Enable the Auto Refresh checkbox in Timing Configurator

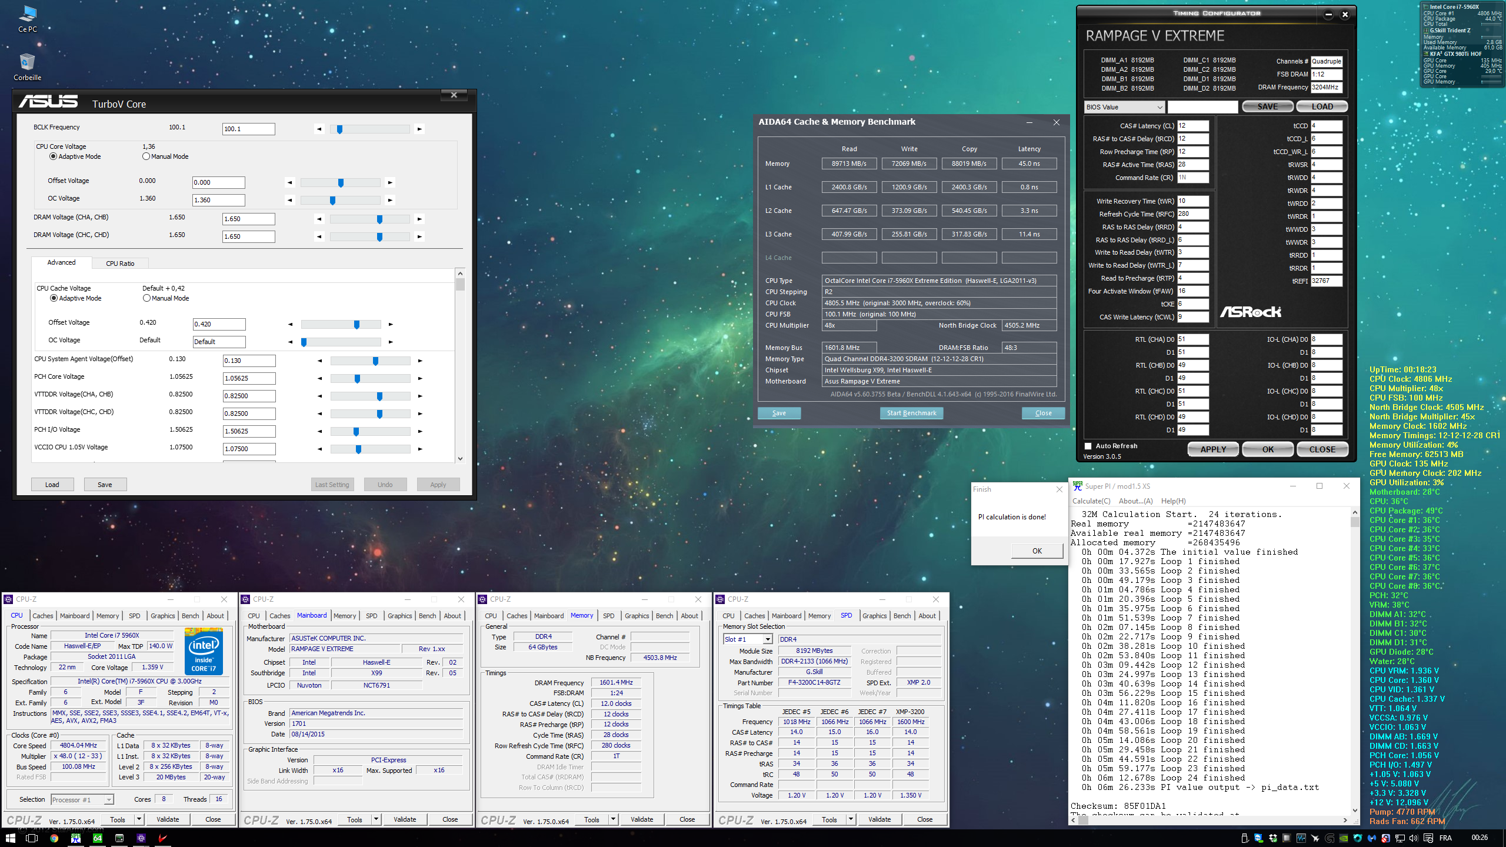pyautogui.click(x=1088, y=446)
